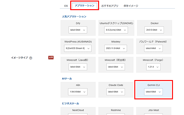
Task: Select the Dify application card title
Action: click(x=78, y=23)
